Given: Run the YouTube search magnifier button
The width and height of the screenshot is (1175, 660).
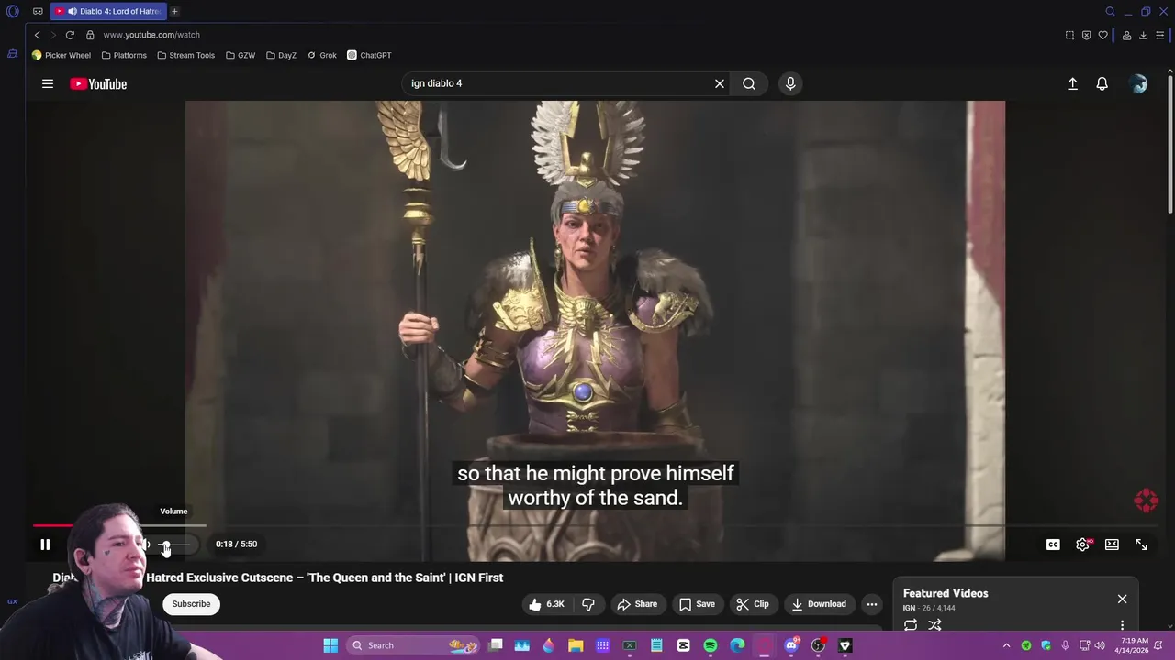Looking at the screenshot, I should [x=749, y=83].
